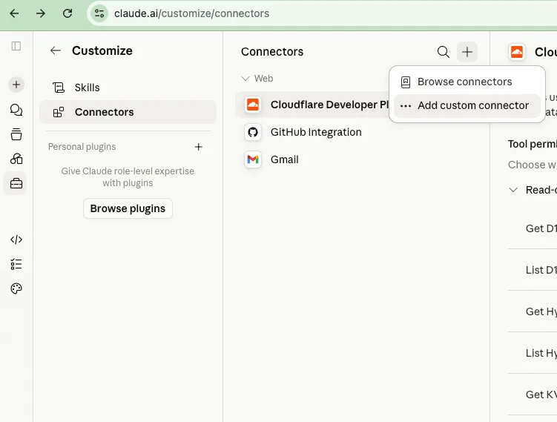Open palette icon in left rail
Viewport: 557px width, 422px height.
click(16, 289)
